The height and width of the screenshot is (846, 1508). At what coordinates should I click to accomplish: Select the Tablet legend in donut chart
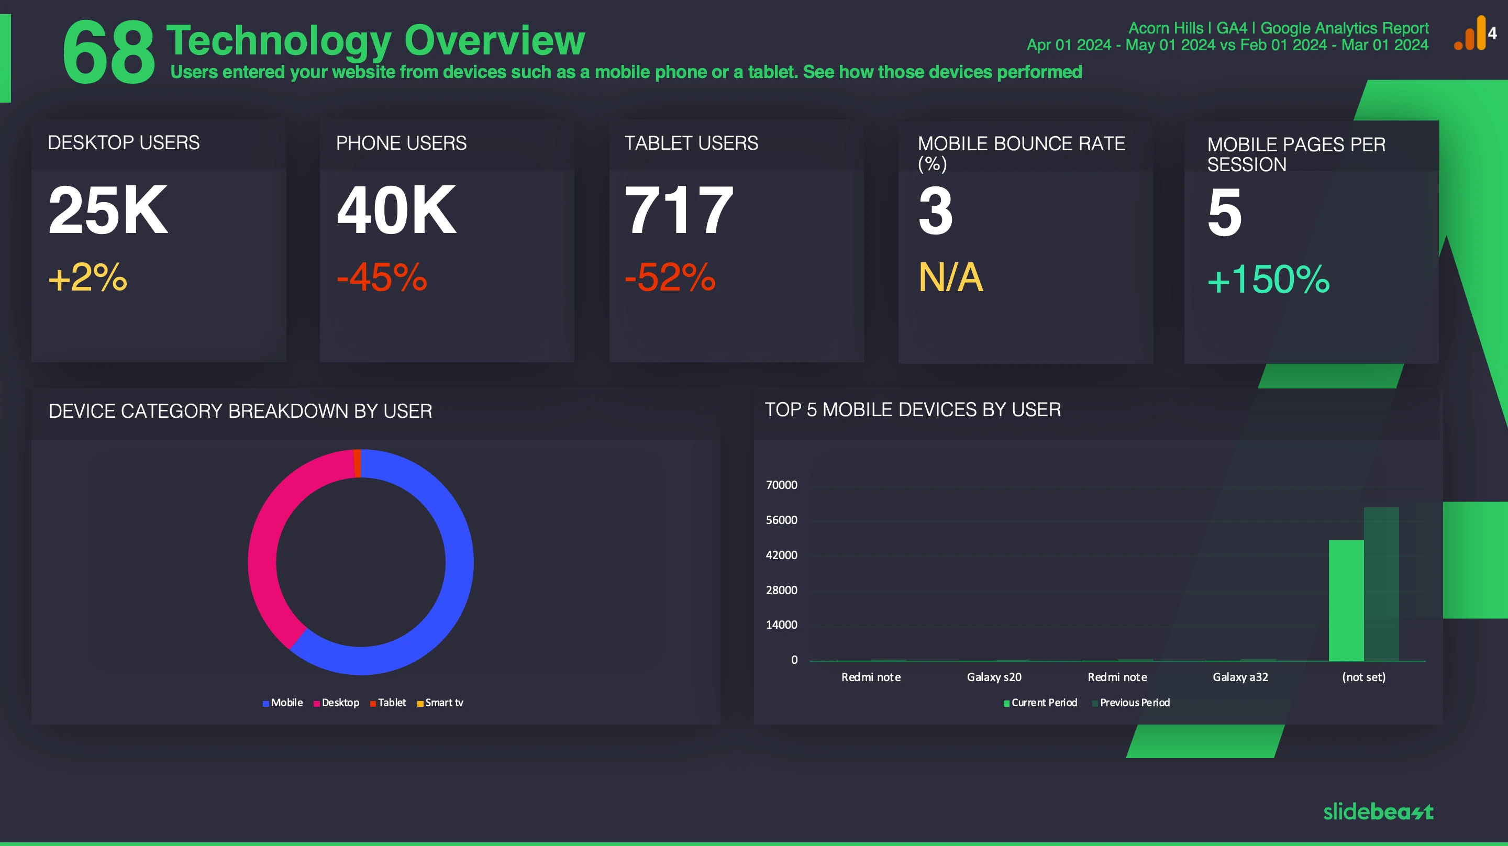point(389,702)
